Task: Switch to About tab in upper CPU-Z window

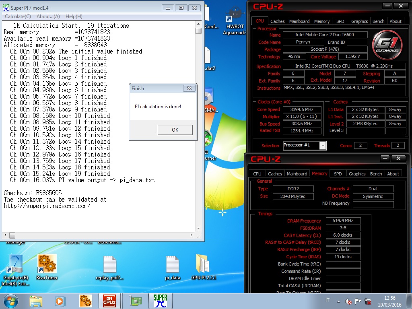Action: coord(396,21)
